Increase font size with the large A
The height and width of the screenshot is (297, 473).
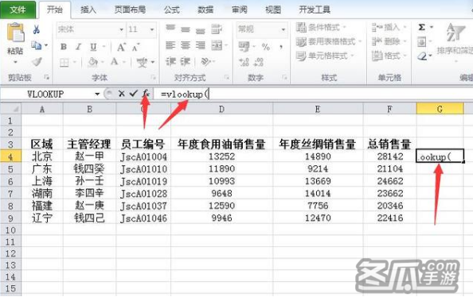click(121, 47)
